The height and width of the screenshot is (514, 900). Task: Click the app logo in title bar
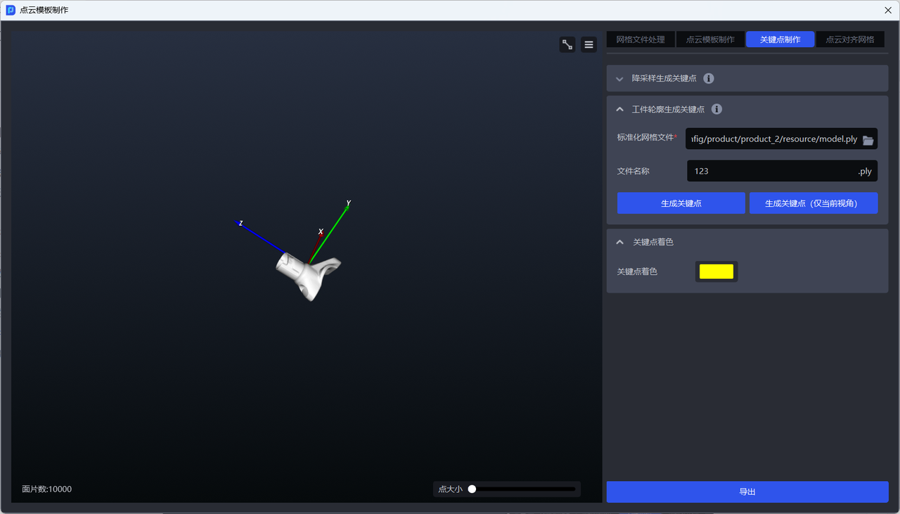[x=11, y=10]
